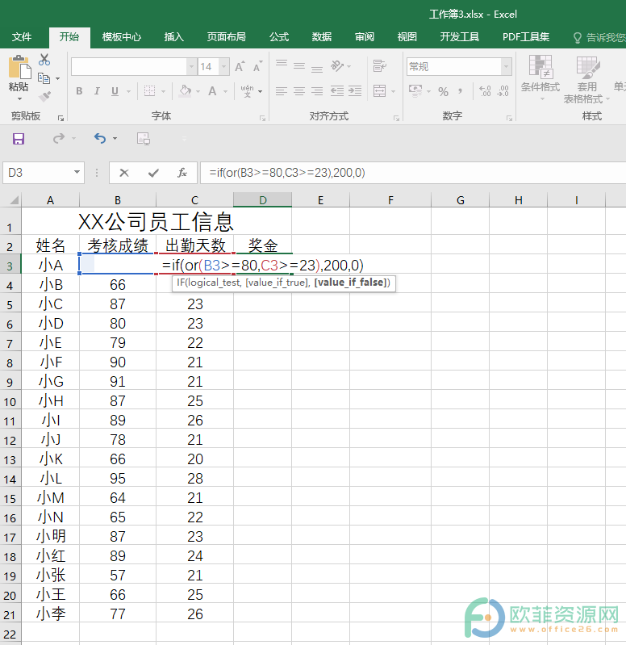
Task: Open Insert Function fx dialog
Action: click(182, 174)
